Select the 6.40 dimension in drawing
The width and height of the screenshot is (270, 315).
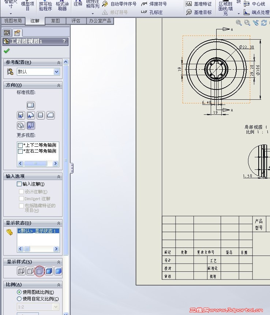206,102
